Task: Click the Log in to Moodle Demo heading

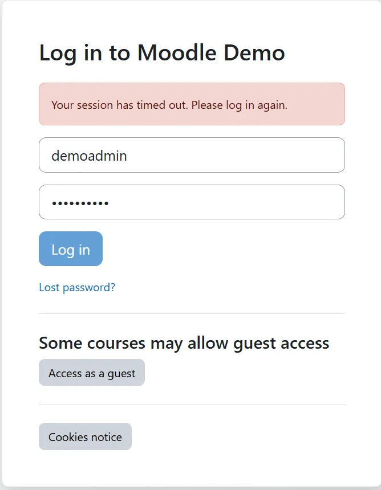Action: (x=161, y=53)
